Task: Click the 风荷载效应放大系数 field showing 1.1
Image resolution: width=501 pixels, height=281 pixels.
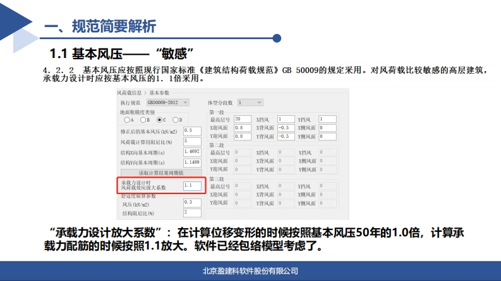Action: point(192,186)
